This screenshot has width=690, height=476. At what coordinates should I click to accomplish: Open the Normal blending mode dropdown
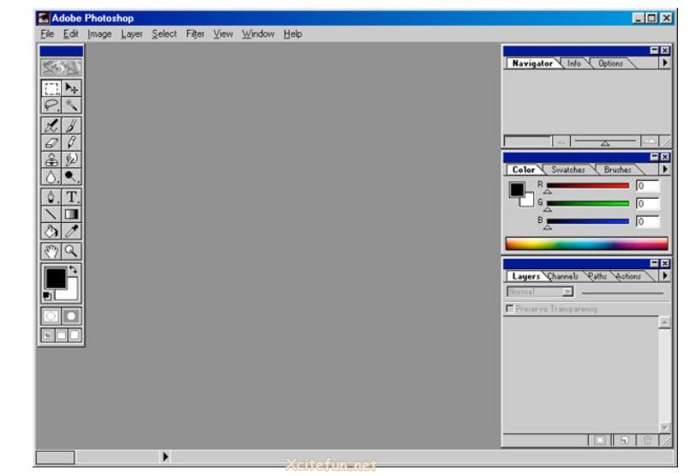(x=540, y=292)
